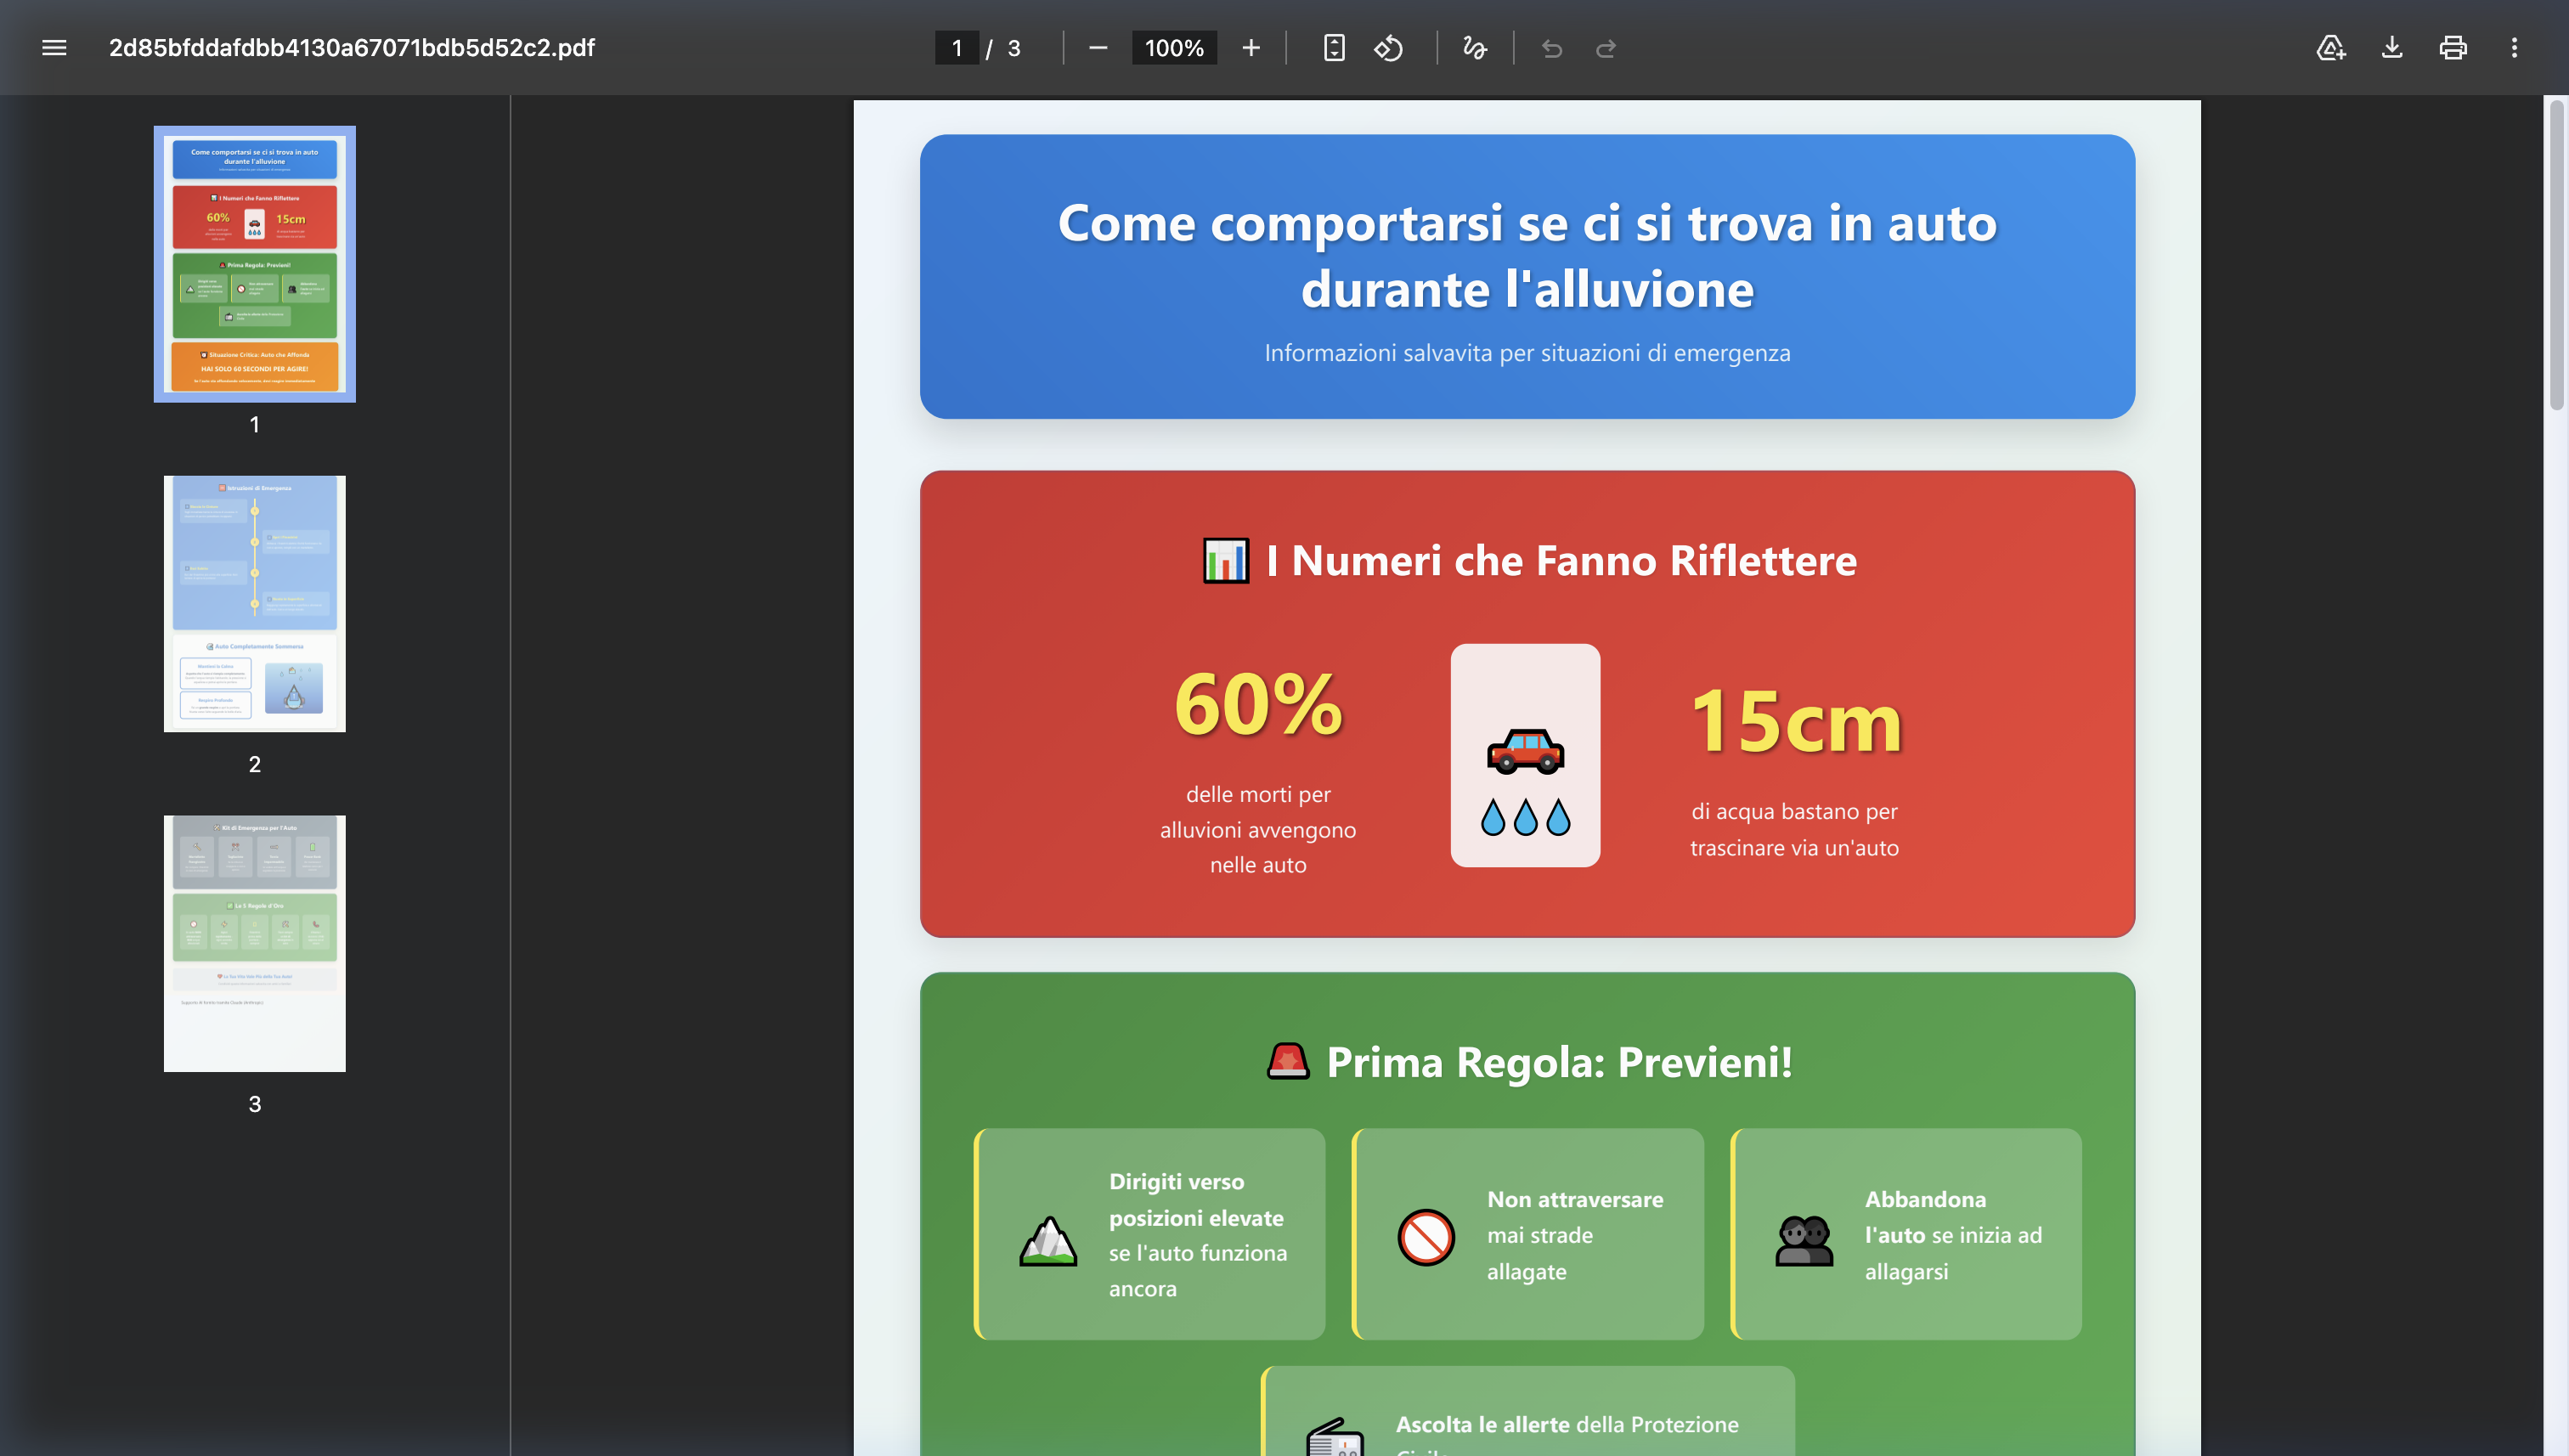
Task: Click the red car illustration
Action: (1525, 752)
